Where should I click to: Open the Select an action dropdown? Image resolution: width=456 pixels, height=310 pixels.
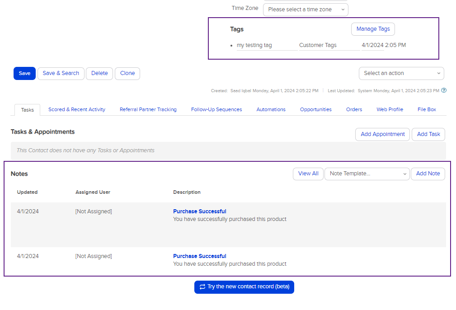(x=401, y=73)
